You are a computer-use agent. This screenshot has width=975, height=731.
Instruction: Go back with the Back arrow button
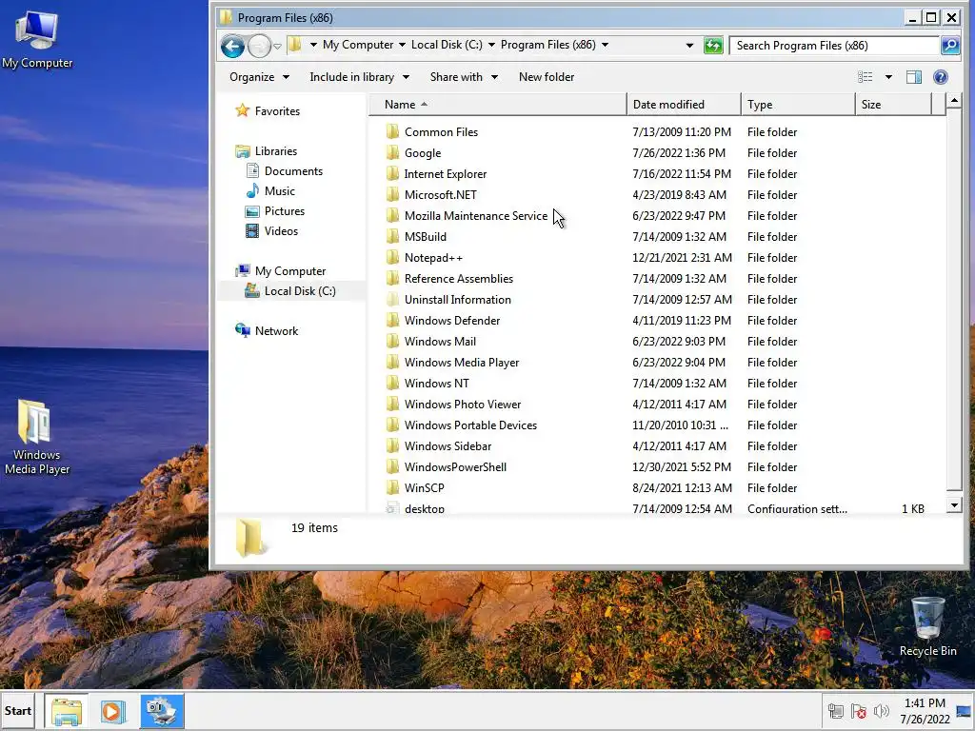coord(232,46)
